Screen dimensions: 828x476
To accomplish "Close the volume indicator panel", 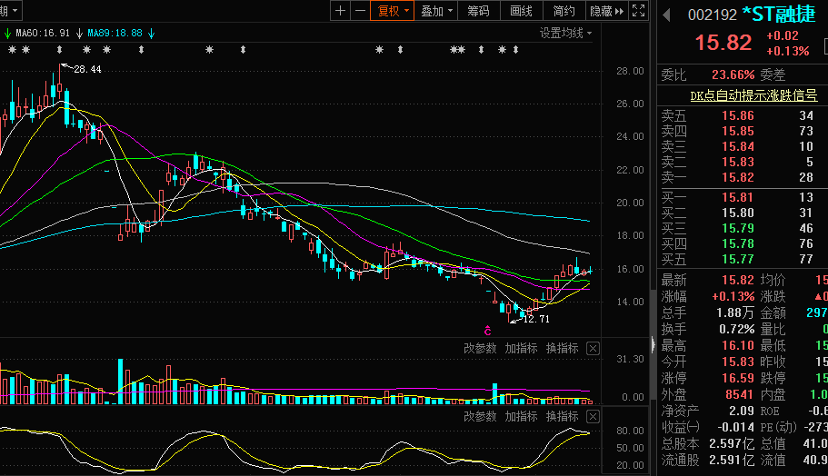I will (593, 348).
